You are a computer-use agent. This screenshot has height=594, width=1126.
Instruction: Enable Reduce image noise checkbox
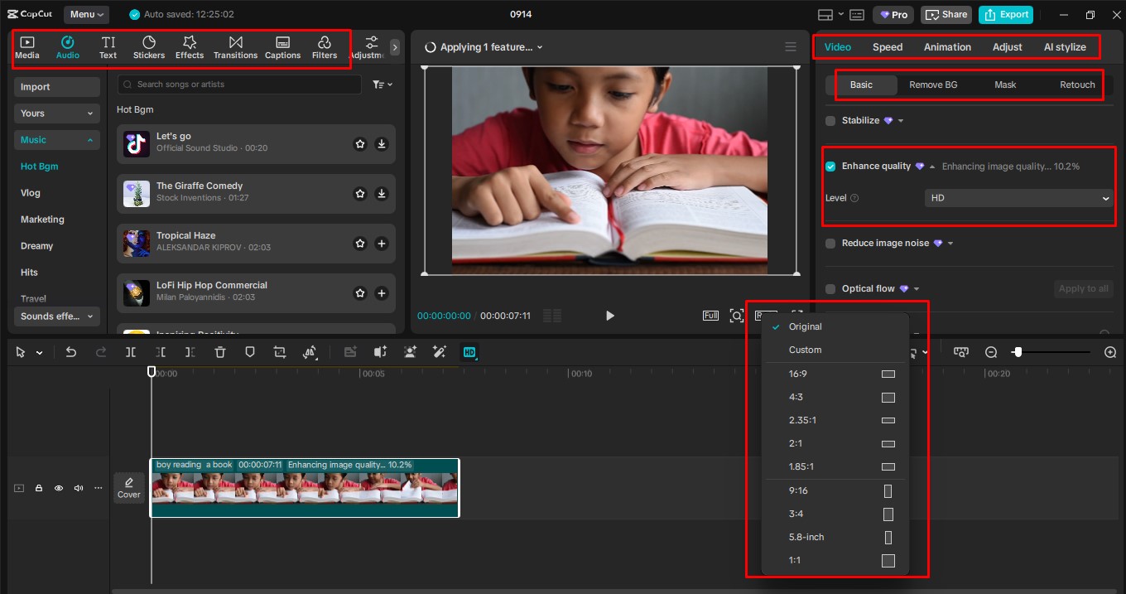[x=830, y=244]
